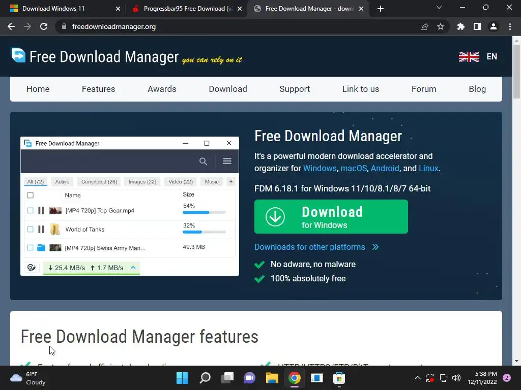The height and width of the screenshot is (390, 521).
Task: Follow the Linux platform link
Action: (x=428, y=168)
